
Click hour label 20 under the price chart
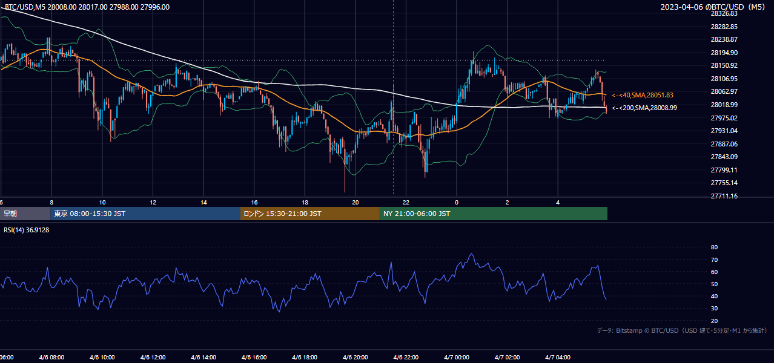356,203
